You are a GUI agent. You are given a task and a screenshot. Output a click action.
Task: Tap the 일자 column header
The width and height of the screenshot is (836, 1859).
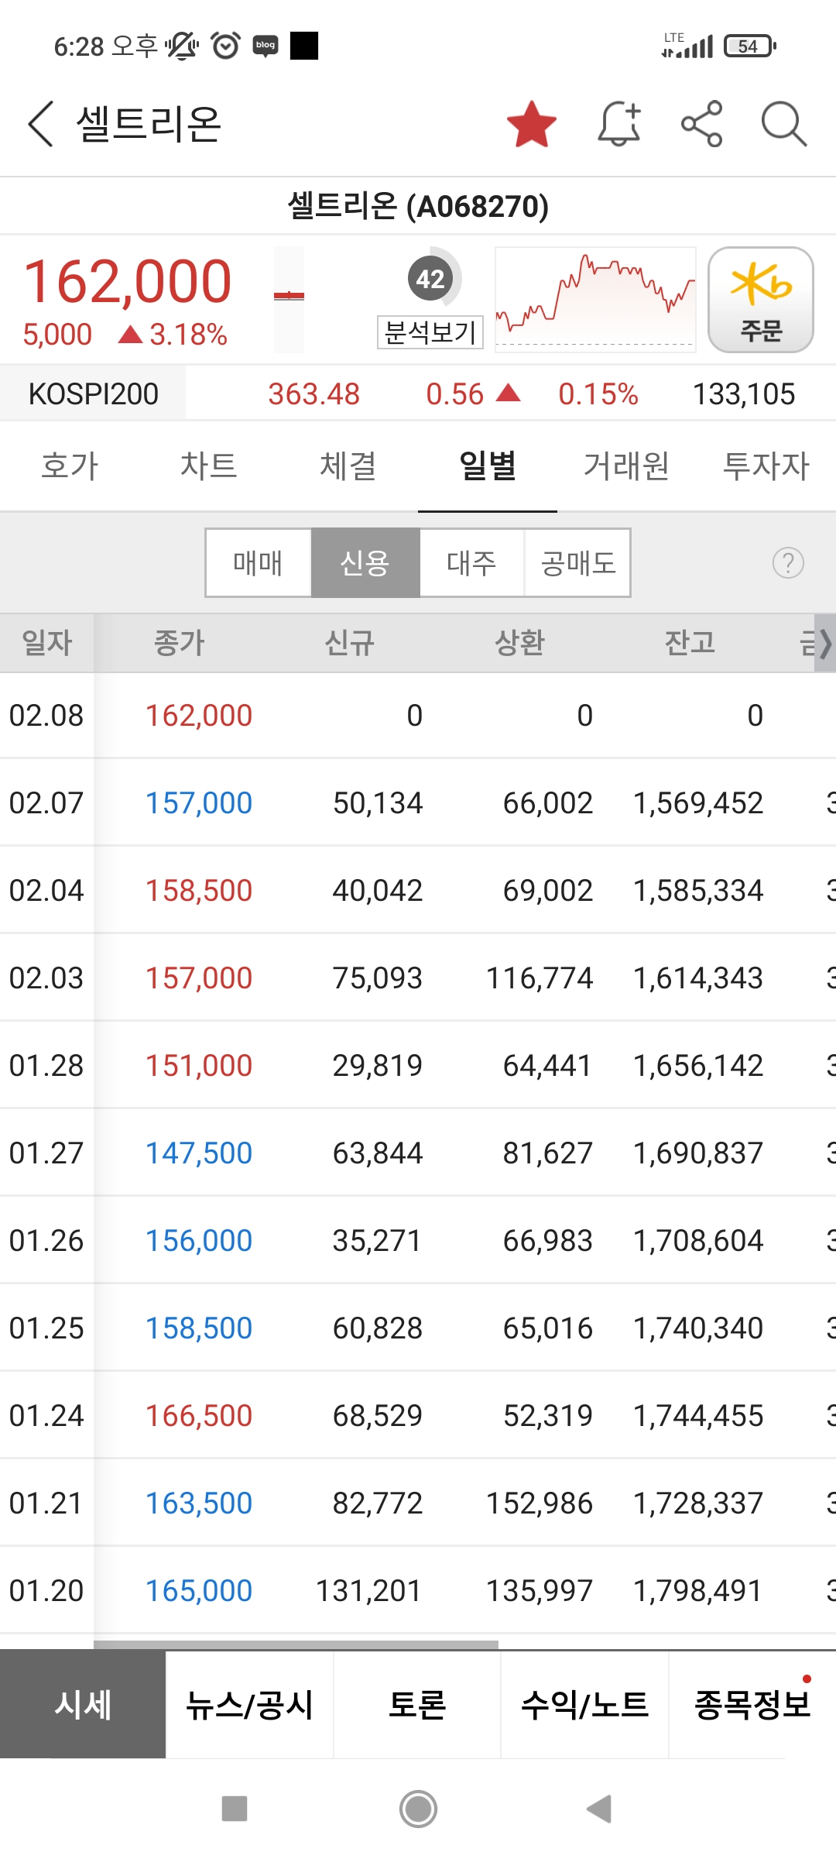[x=47, y=643]
